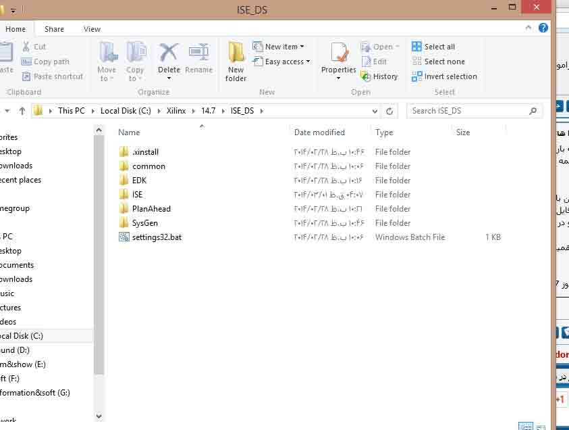Click the Edit icon in ribbon
The image size is (569, 430).
[366, 62]
